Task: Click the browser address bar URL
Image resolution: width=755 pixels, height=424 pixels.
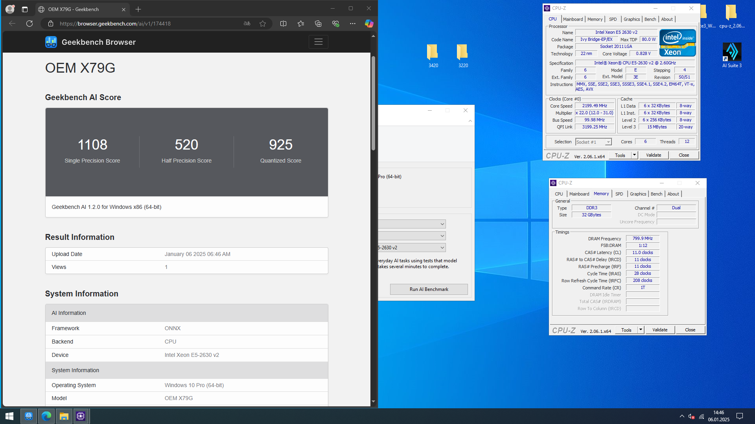Action: [x=115, y=24]
